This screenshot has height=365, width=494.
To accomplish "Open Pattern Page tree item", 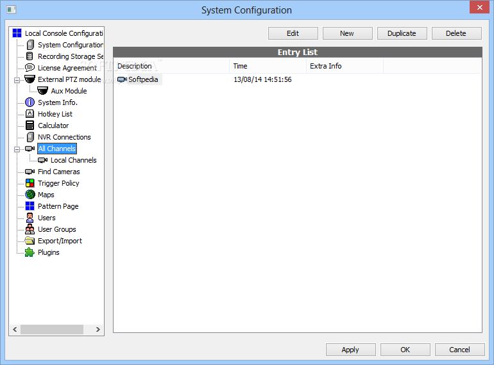I will point(58,206).
